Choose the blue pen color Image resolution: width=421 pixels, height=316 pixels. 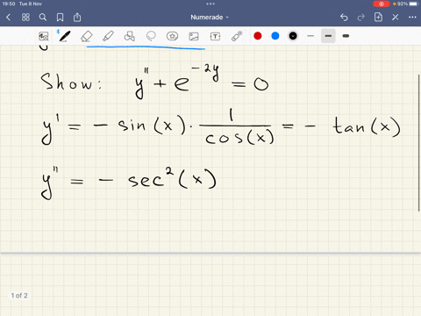(275, 36)
